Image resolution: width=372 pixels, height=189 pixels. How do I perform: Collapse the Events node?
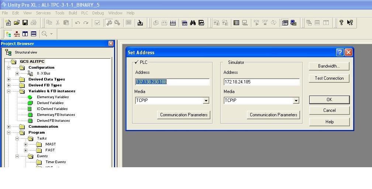17,156
